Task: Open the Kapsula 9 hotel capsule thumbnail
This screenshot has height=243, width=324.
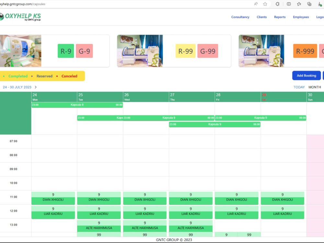Action: coord(20,51)
